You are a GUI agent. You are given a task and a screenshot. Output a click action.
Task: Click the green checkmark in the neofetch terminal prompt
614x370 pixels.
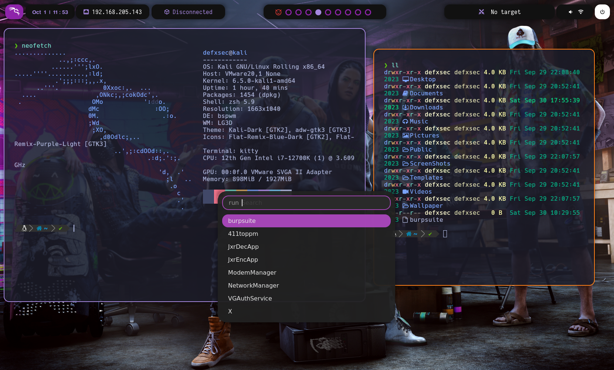coord(61,228)
